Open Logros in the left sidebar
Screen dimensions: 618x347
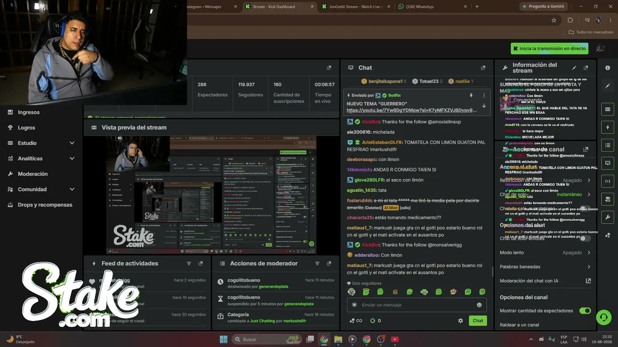point(27,128)
